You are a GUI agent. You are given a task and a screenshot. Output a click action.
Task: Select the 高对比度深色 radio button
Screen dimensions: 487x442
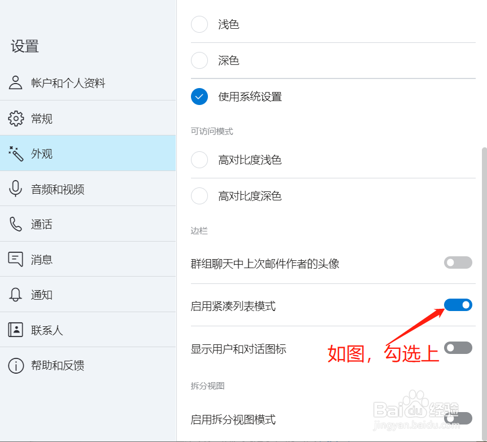click(x=199, y=196)
